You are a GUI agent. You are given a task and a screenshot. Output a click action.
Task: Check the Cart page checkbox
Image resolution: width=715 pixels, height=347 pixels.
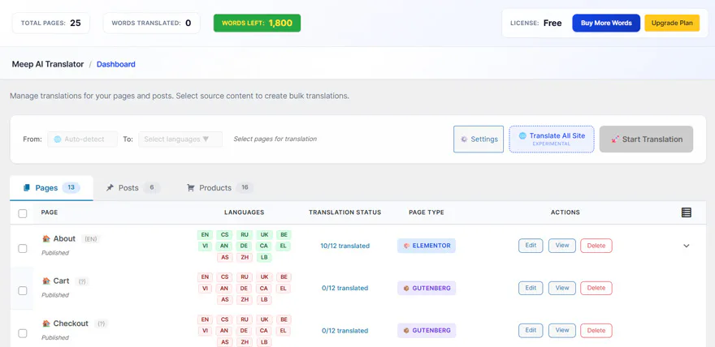tap(23, 290)
